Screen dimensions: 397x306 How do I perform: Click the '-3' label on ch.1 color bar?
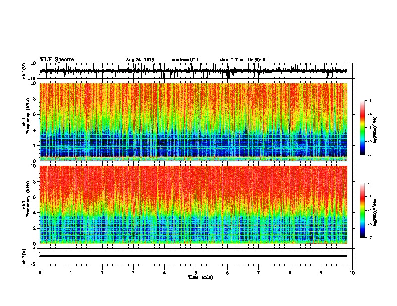click(x=370, y=101)
